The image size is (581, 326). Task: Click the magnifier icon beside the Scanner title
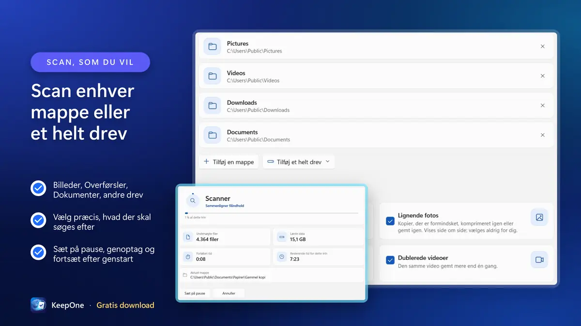point(193,201)
